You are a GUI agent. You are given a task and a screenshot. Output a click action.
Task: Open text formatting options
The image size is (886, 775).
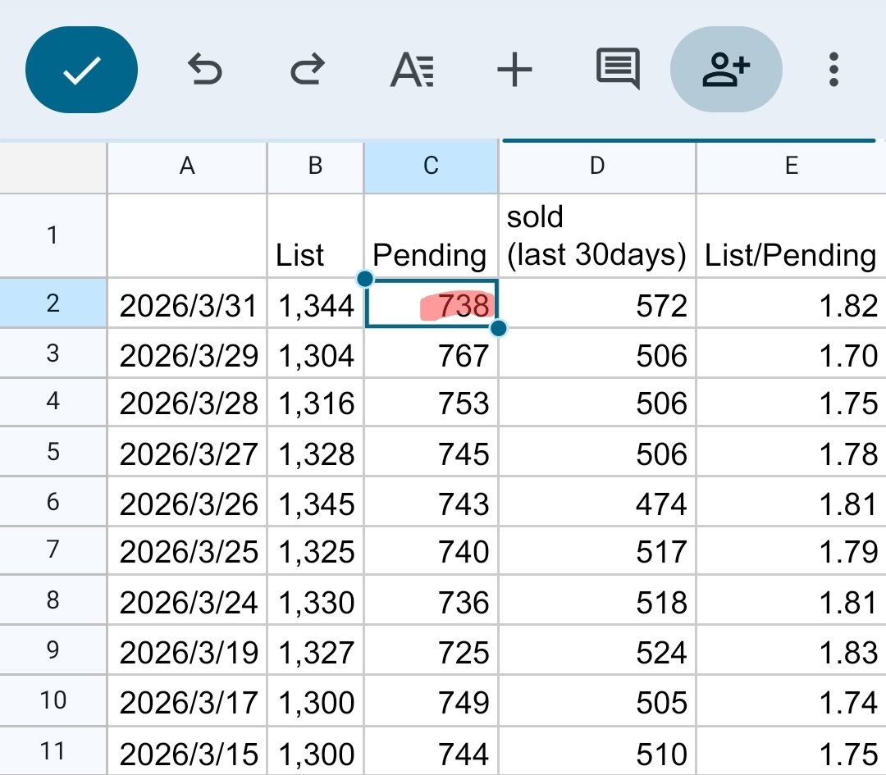pos(412,70)
